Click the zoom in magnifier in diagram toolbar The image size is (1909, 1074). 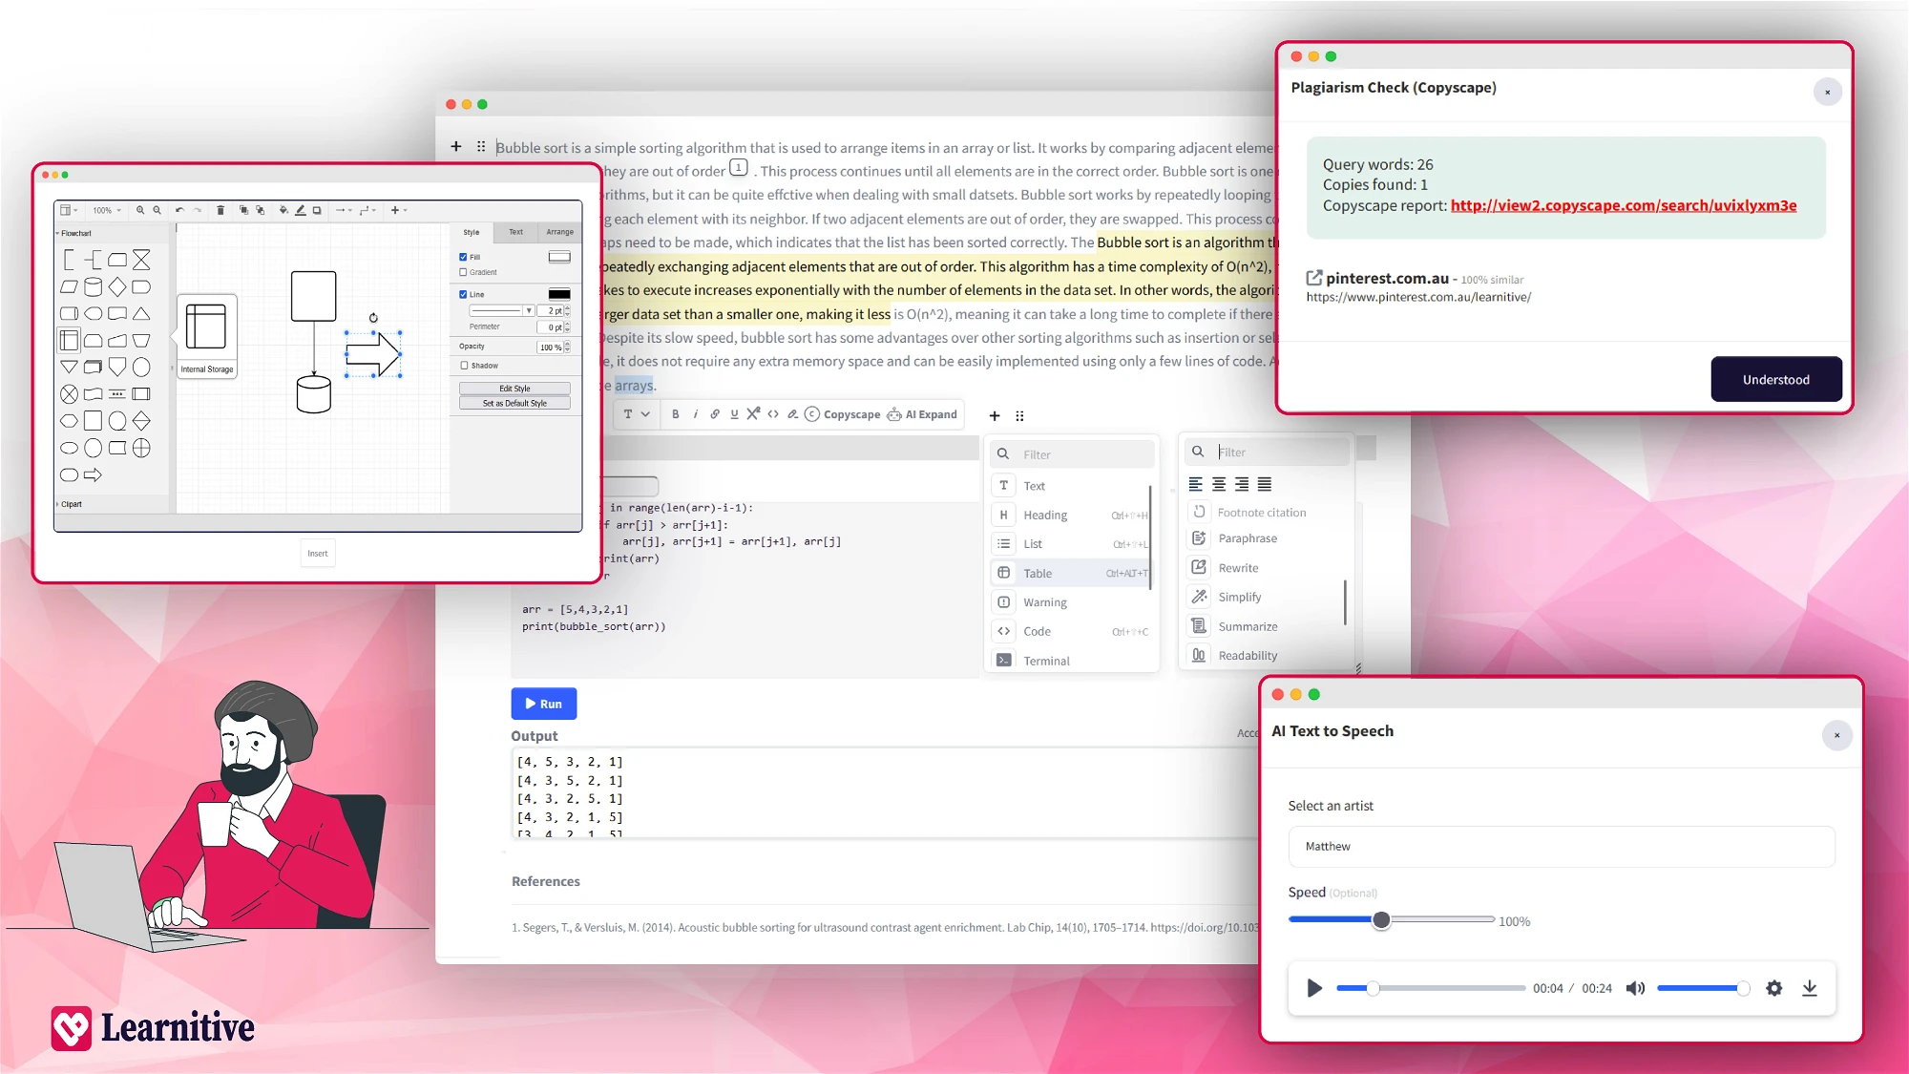point(140,210)
